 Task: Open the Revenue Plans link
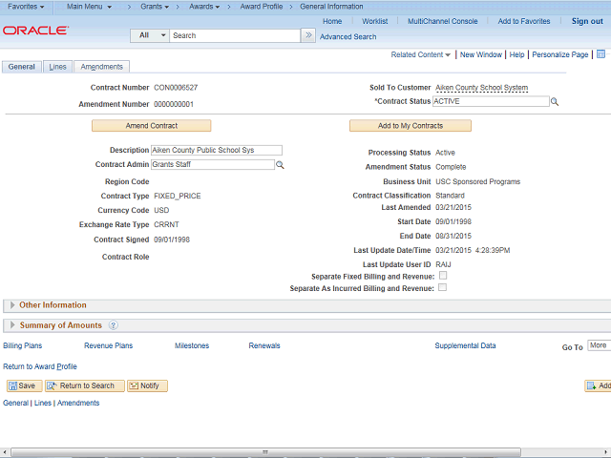tap(108, 345)
